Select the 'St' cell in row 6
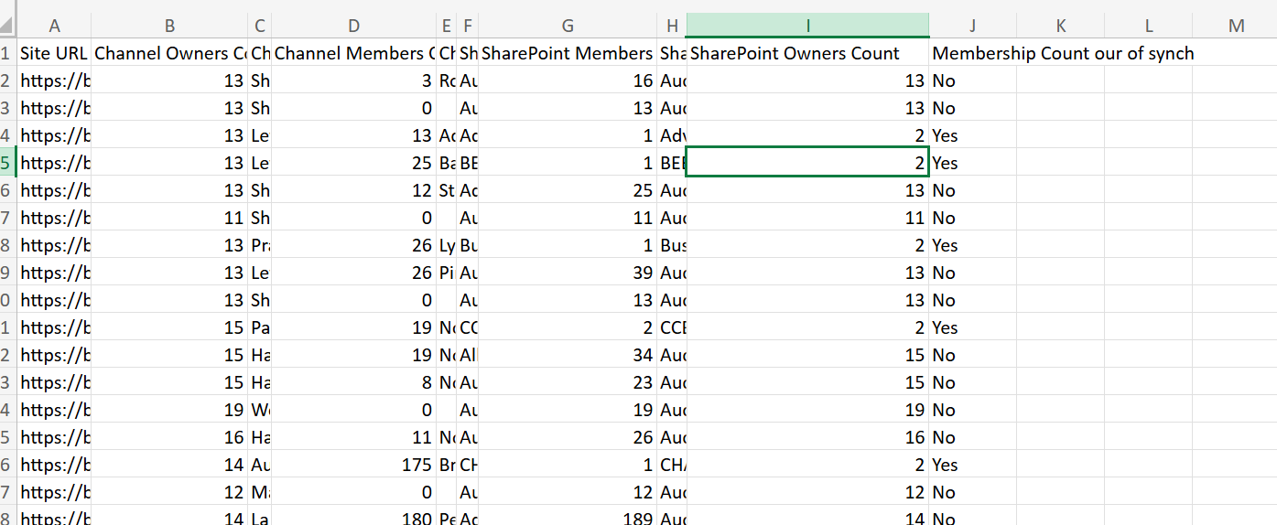This screenshot has width=1277, height=525. point(447,190)
